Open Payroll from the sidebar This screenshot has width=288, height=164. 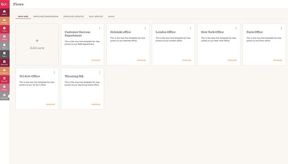pyautogui.click(x=4, y=80)
